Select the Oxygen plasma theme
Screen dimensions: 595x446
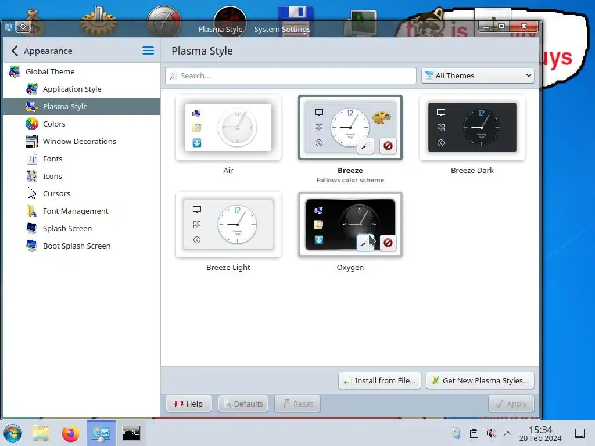click(x=350, y=225)
